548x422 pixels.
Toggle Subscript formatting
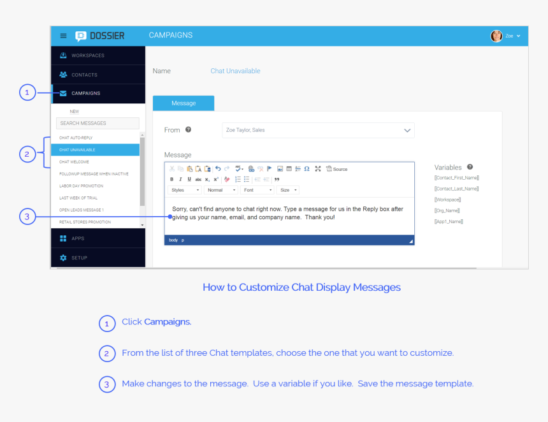coord(207,179)
